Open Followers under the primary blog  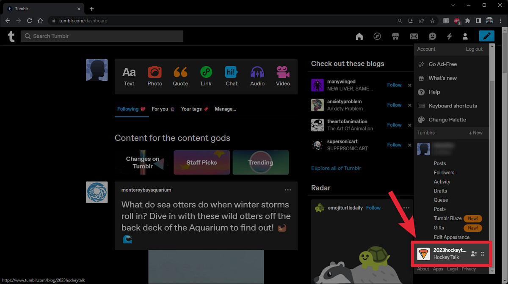(444, 173)
